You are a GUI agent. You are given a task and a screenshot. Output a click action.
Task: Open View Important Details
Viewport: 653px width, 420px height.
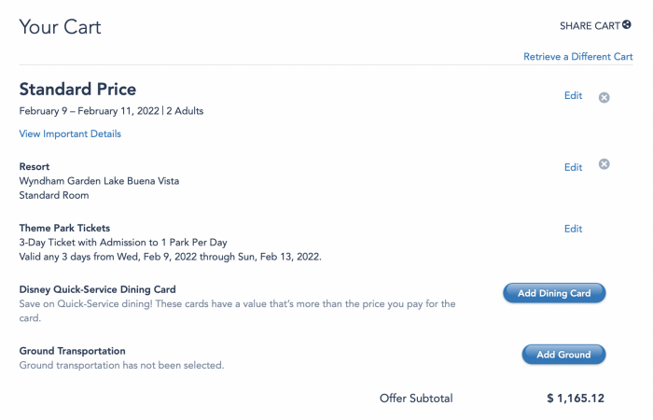[70, 133]
